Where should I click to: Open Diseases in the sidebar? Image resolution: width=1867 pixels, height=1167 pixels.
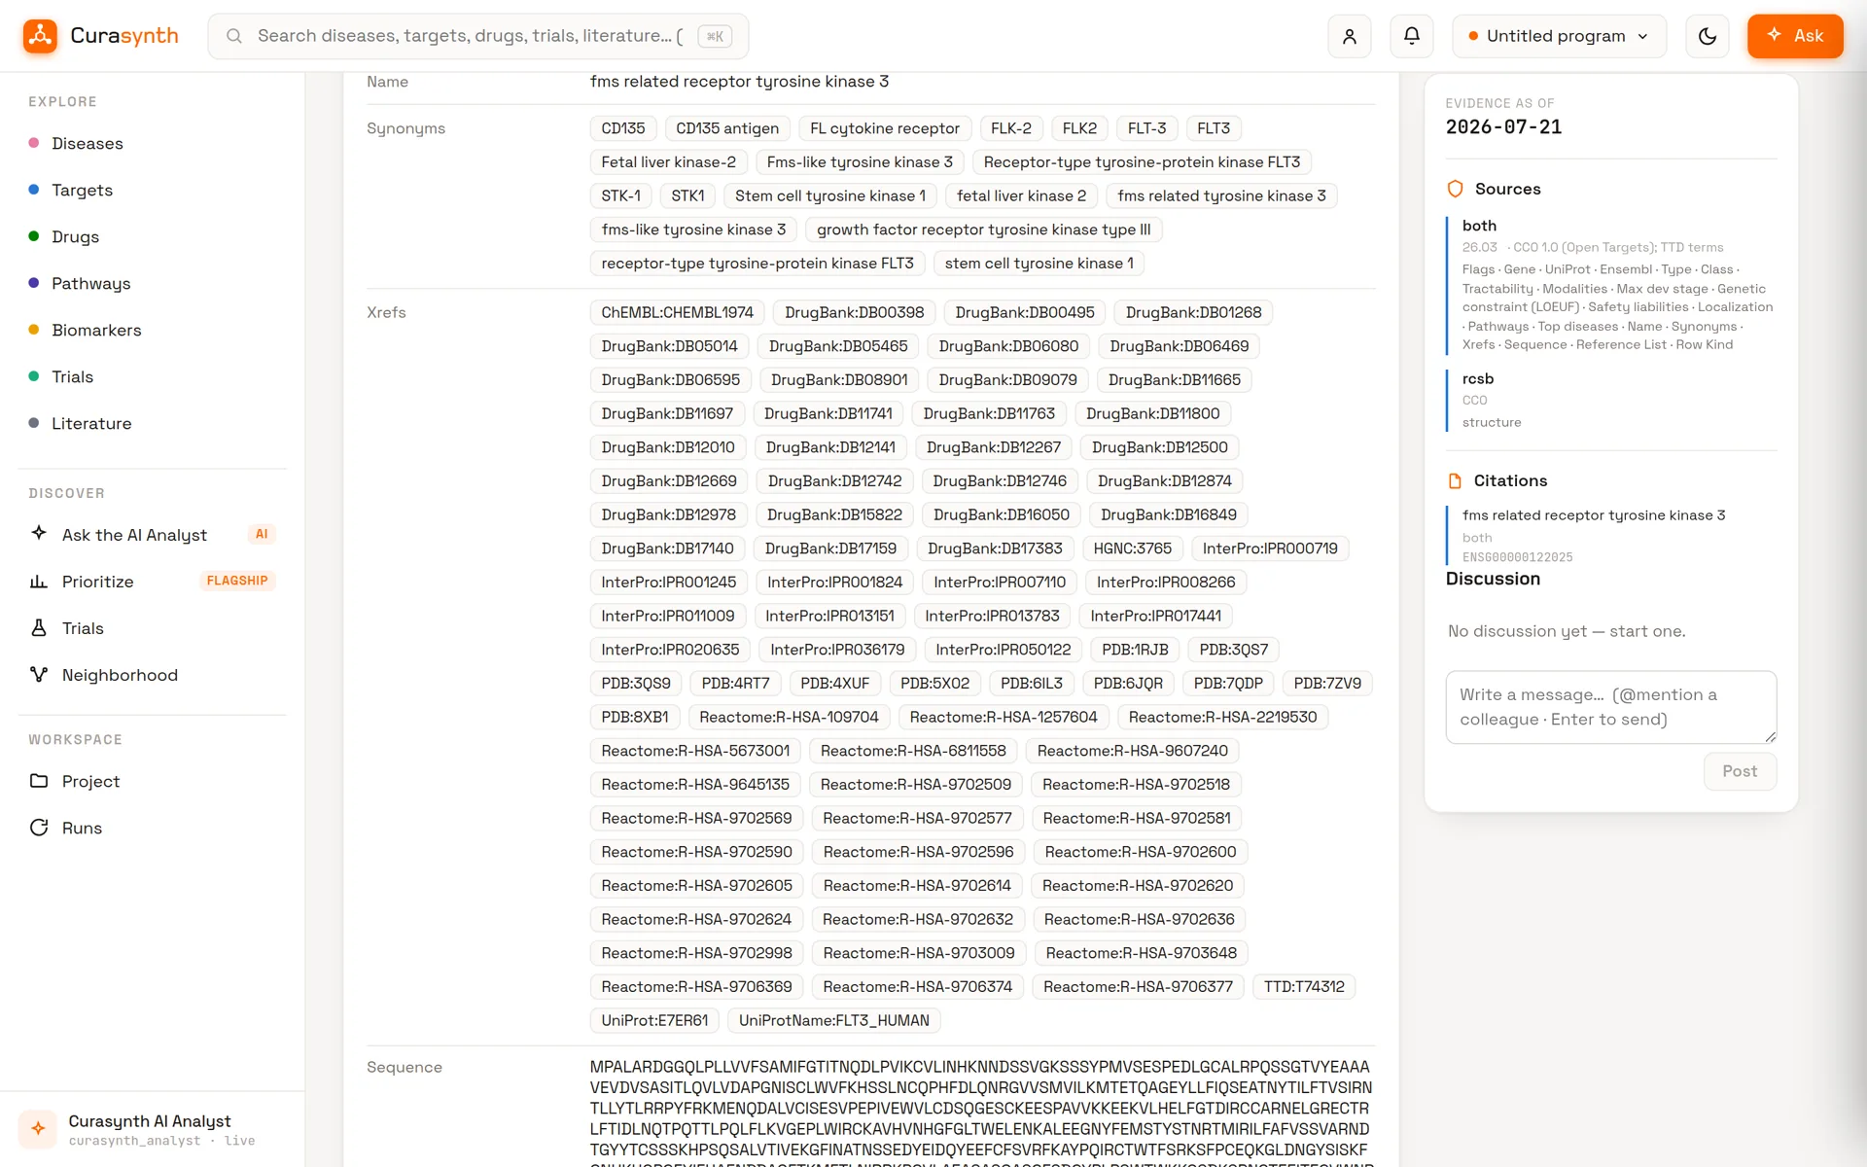click(87, 143)
